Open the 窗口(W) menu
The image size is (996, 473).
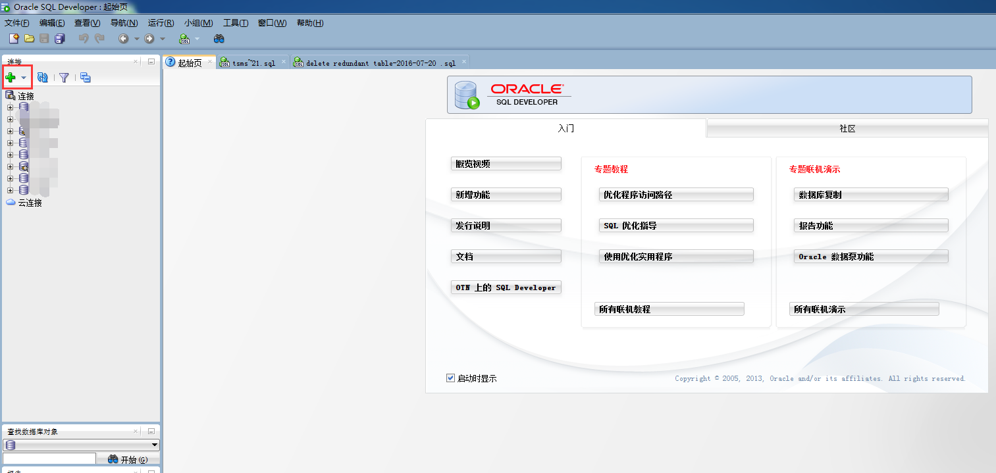[x=272, y=23]
